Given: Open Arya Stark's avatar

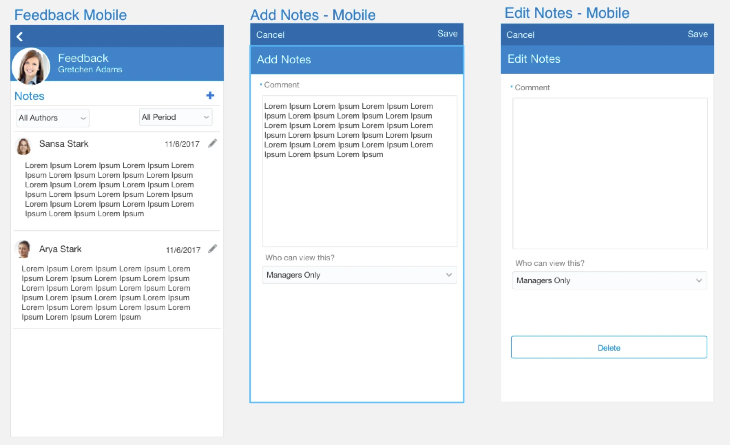Looking at the screenshot, I should click(23, 249).
